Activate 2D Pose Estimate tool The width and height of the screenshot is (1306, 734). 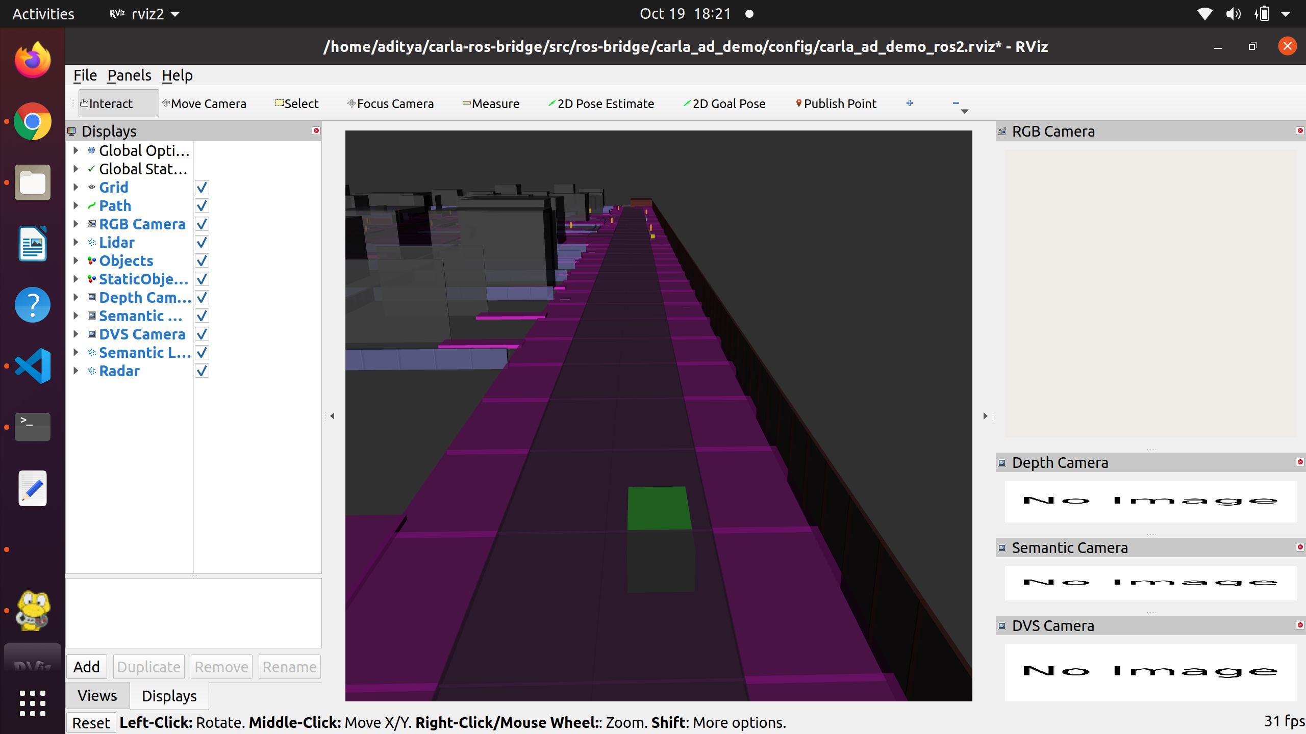coord(601,103)
